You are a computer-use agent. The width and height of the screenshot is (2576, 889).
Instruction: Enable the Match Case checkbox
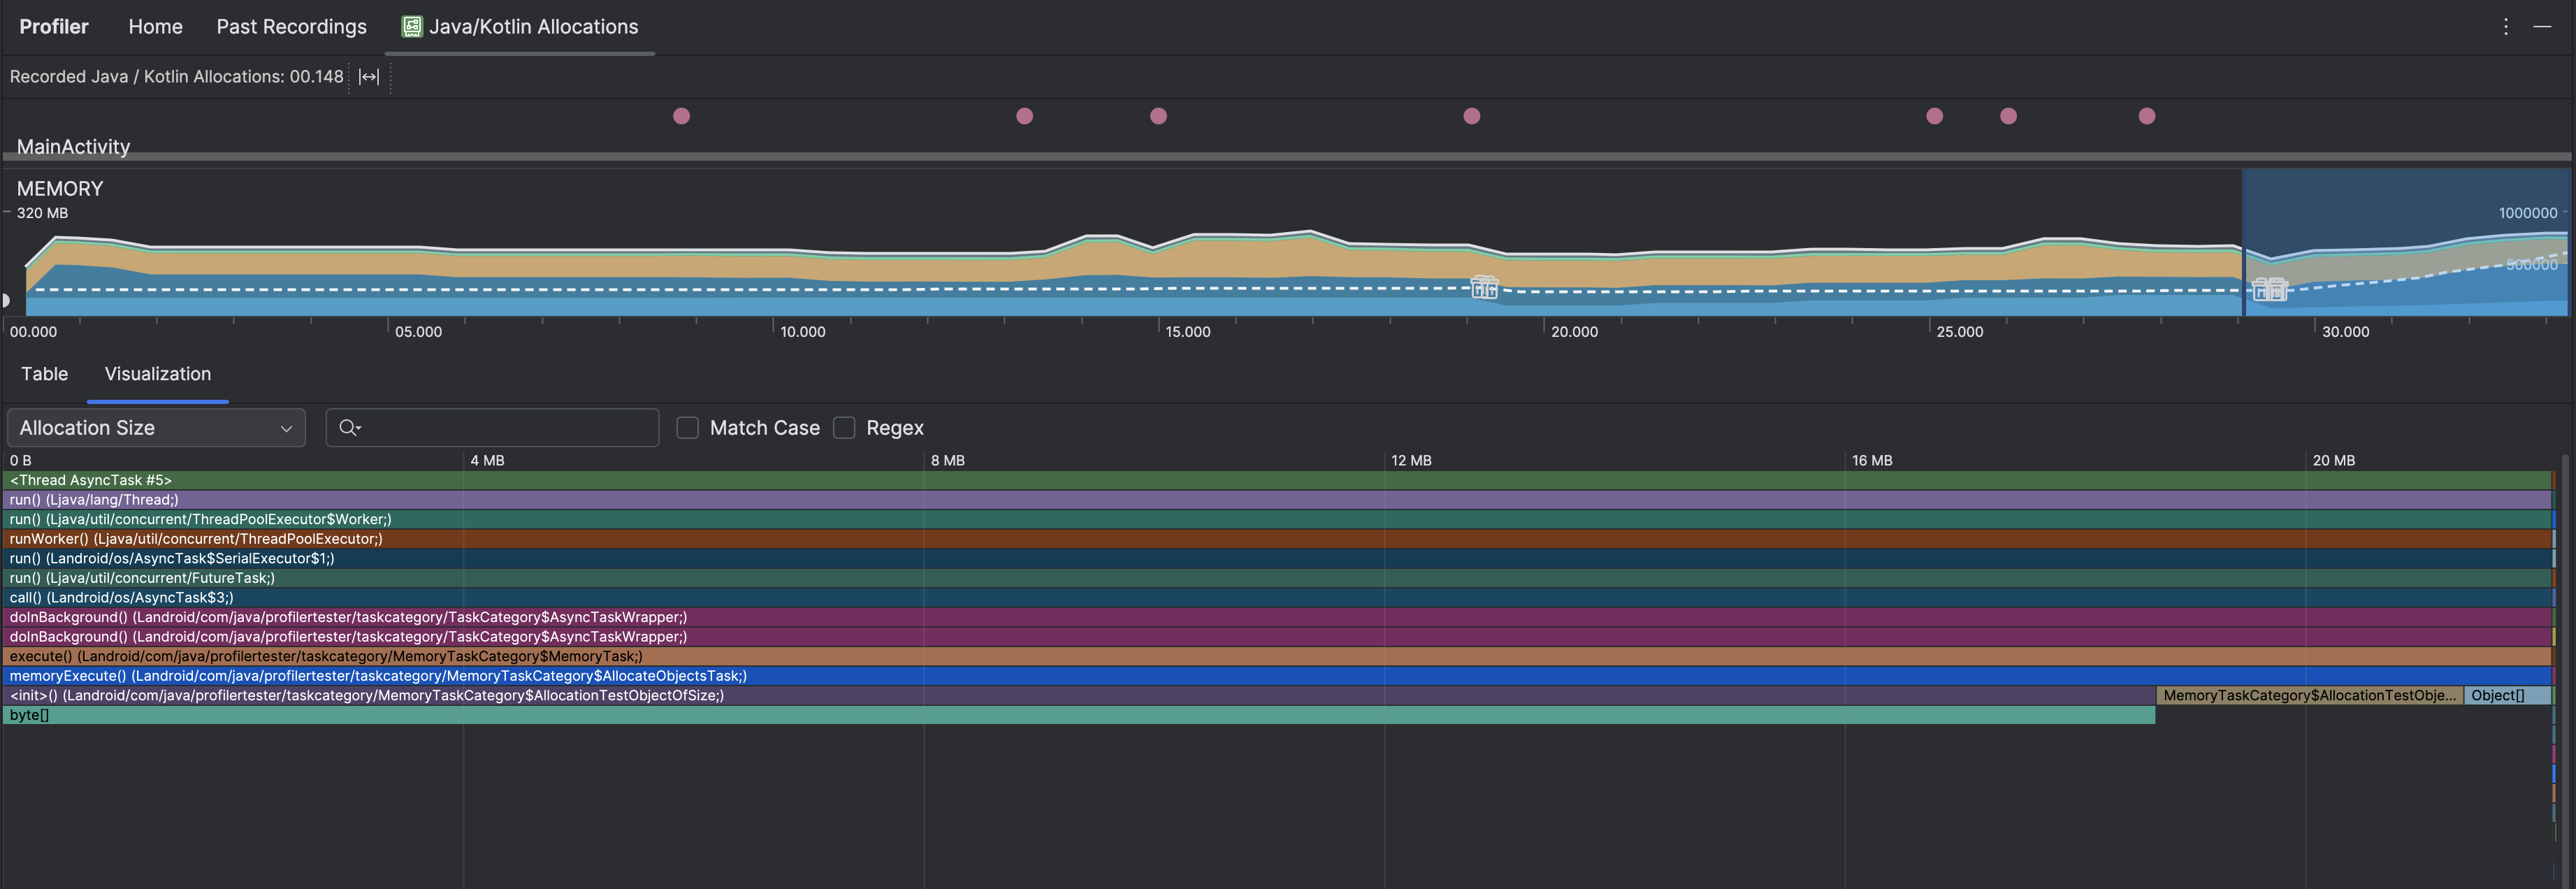coord(687,428)
